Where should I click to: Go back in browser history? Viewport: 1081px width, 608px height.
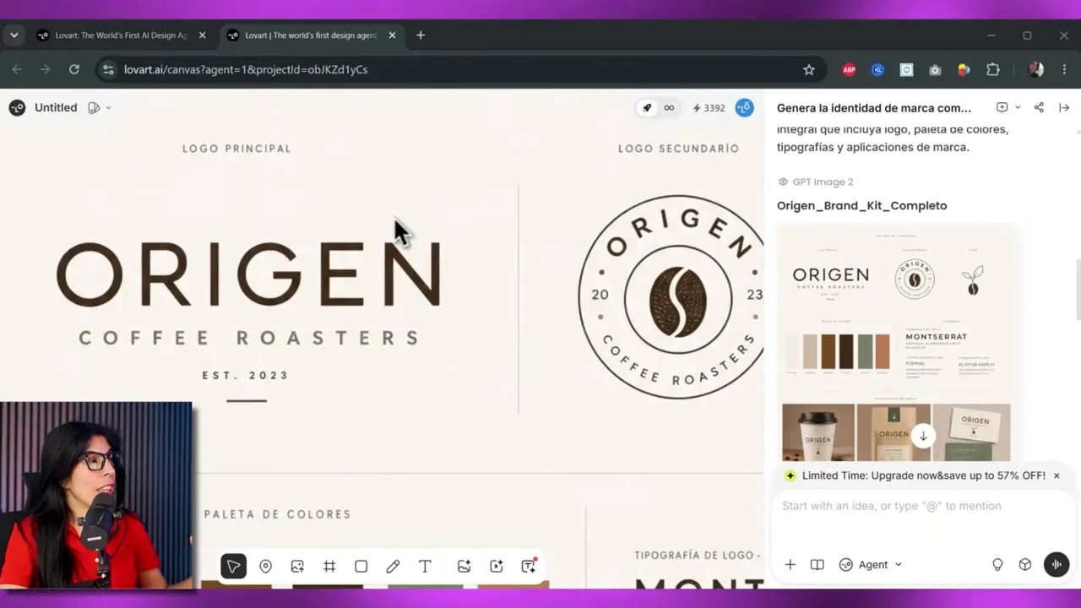point(17,69)
